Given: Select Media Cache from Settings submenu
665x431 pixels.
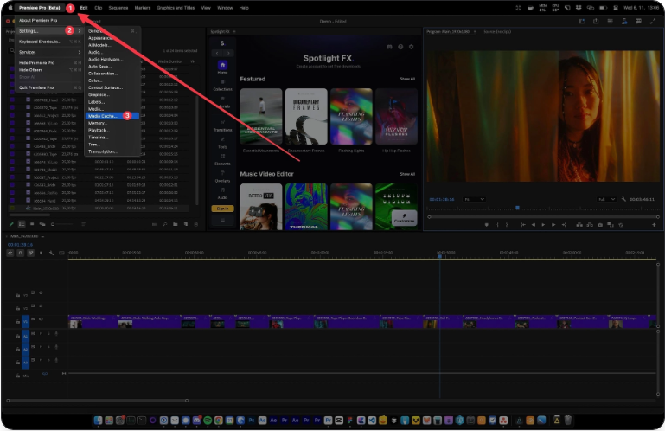Looking at the screenshot, I should tap(103, 115).
